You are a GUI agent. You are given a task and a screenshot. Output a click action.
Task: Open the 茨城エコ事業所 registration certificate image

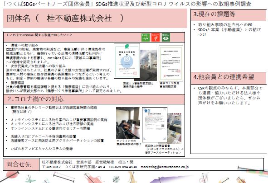[x=127, y=61]
